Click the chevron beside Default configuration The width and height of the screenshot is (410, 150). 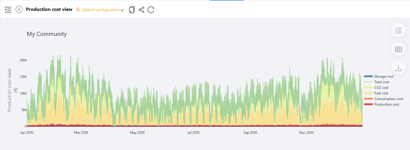(x=122, y=10)
